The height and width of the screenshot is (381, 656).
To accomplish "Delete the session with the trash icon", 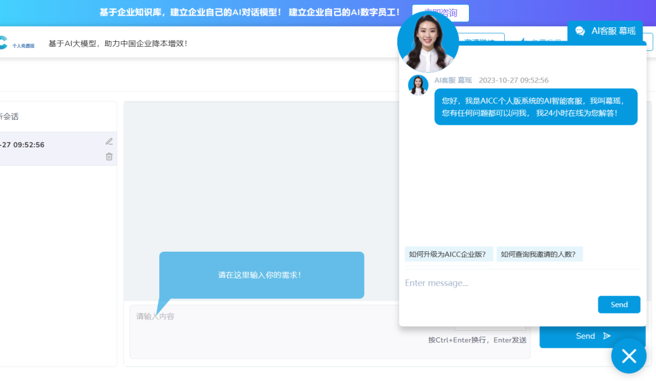I will tap(109, 157).
